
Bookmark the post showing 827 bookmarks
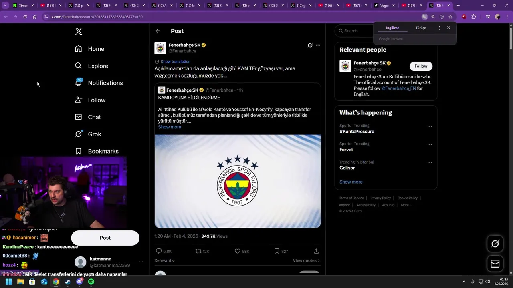click(277, 251)
